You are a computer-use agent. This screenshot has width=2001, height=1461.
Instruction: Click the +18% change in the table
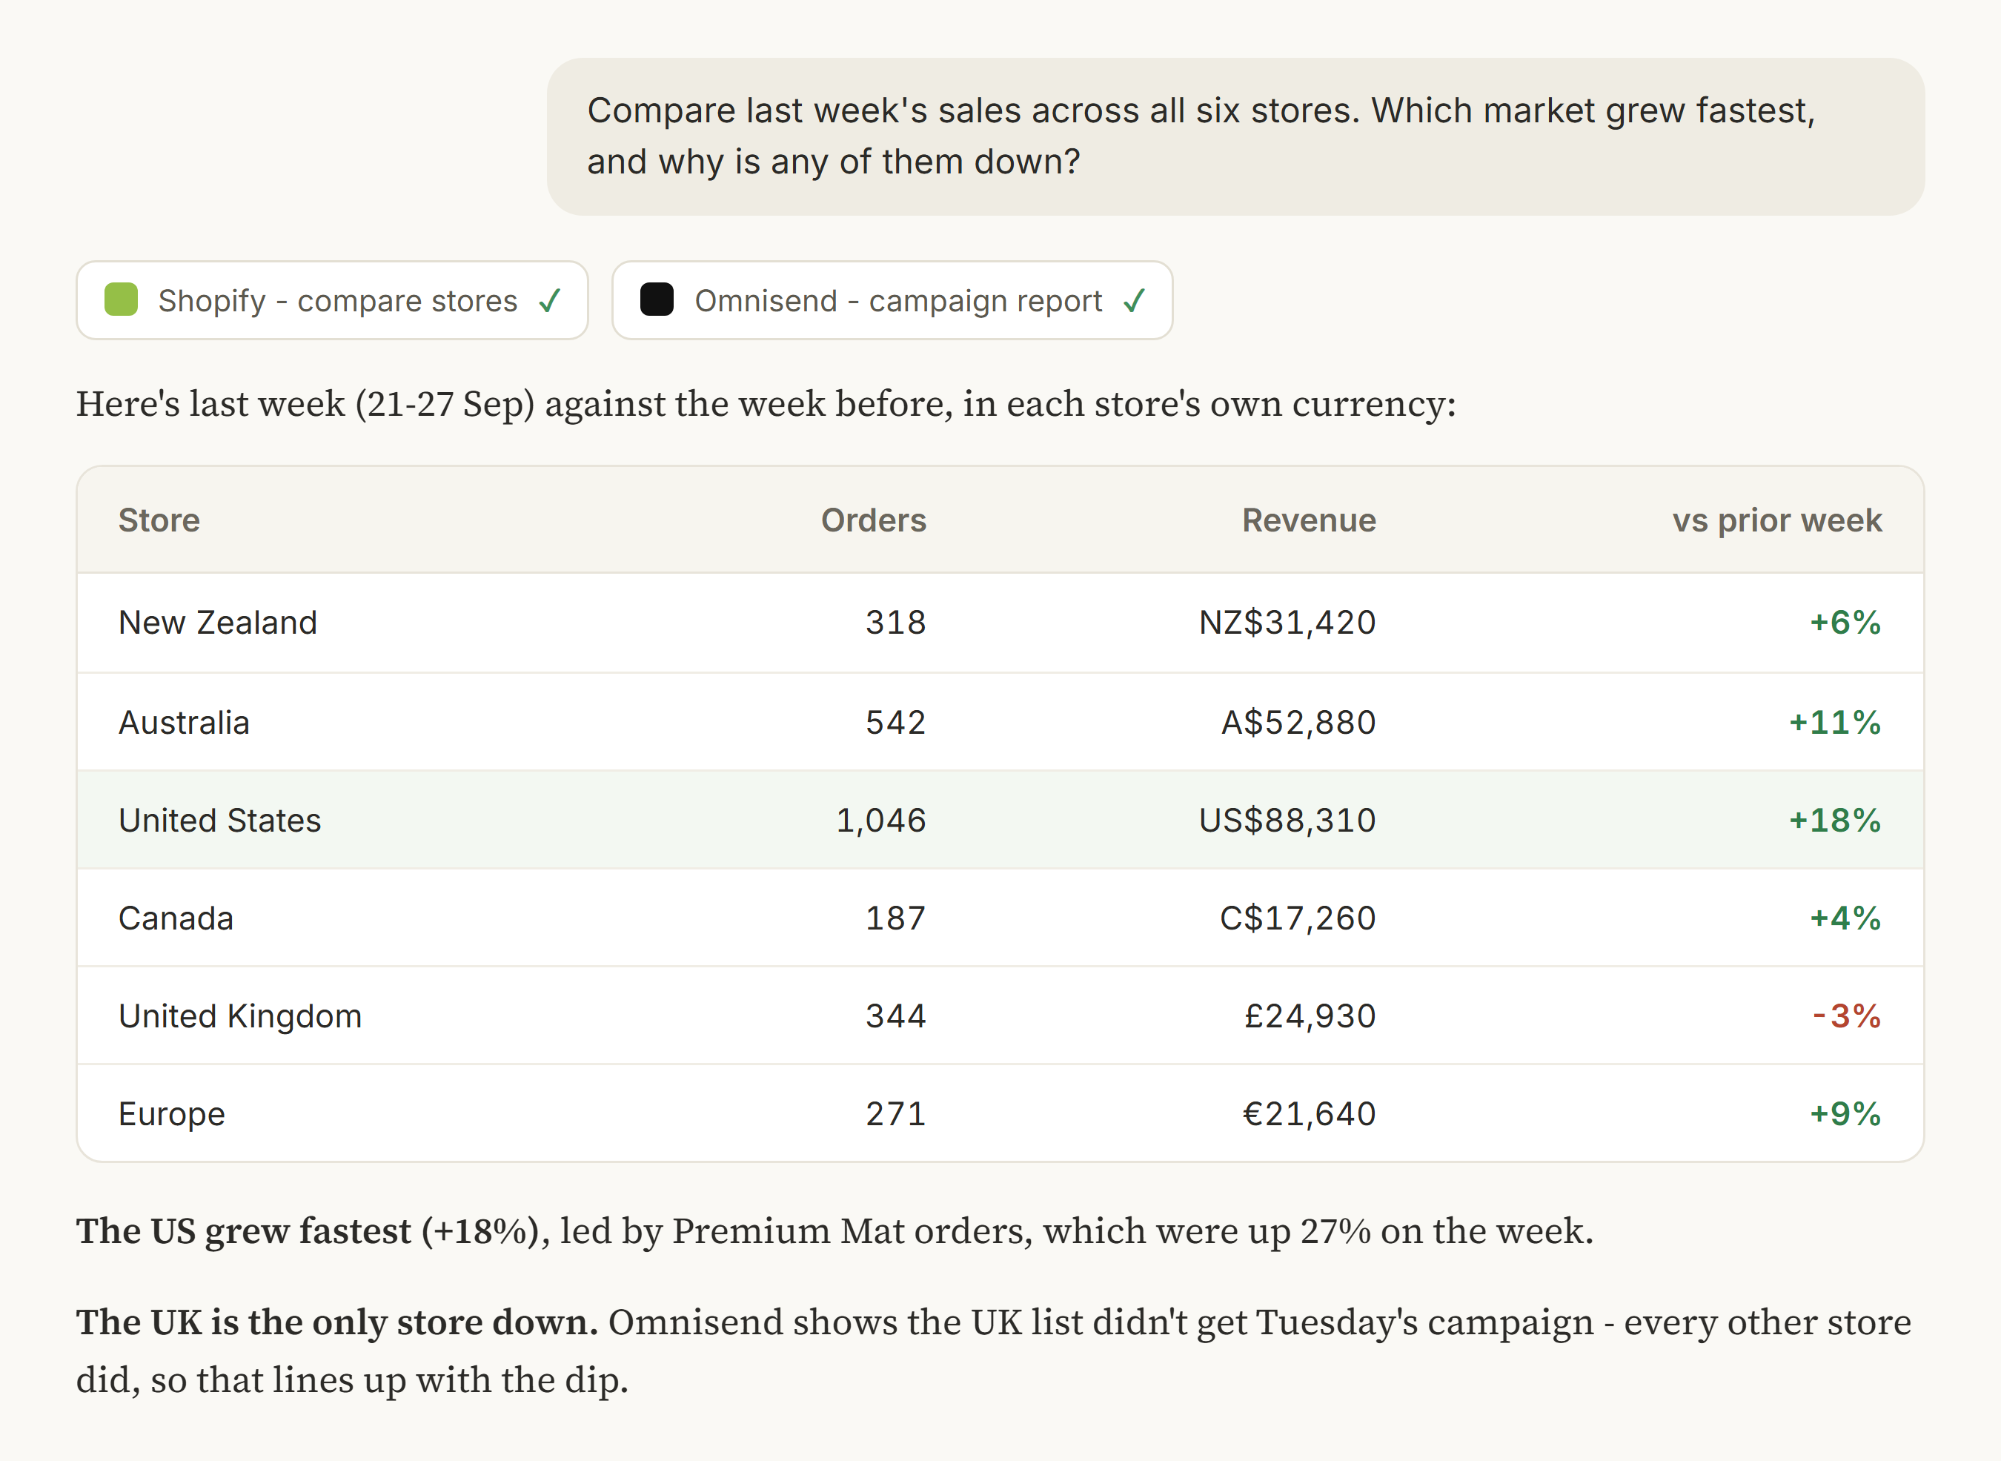point(1835,820)
